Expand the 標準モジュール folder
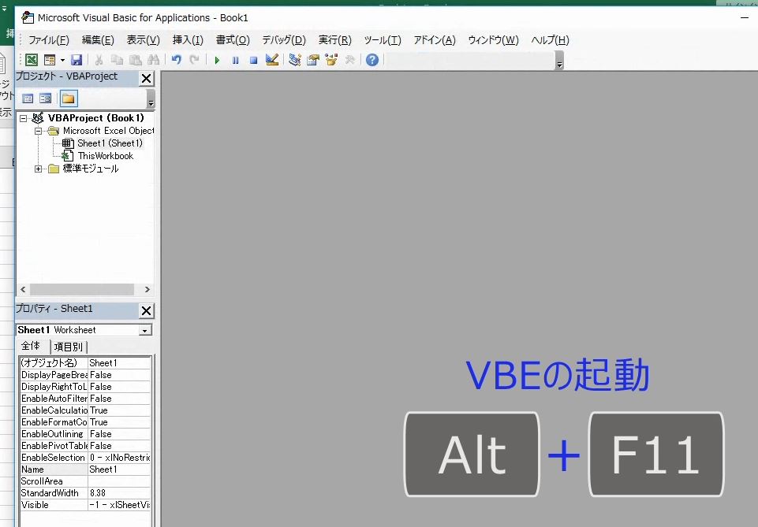Screen dimensions: 758x527 pos(38,169)
